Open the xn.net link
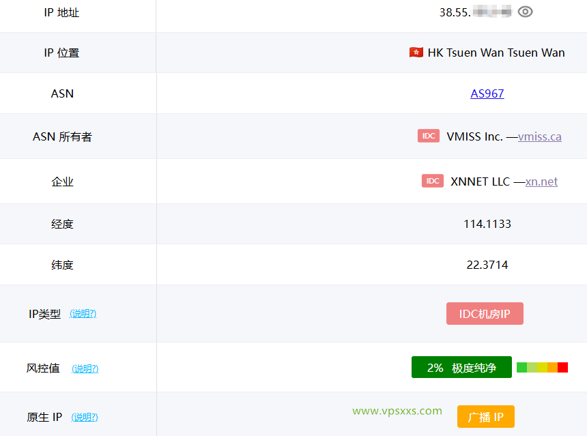This screenshot has height=436, width=587. tap(541, 181)
